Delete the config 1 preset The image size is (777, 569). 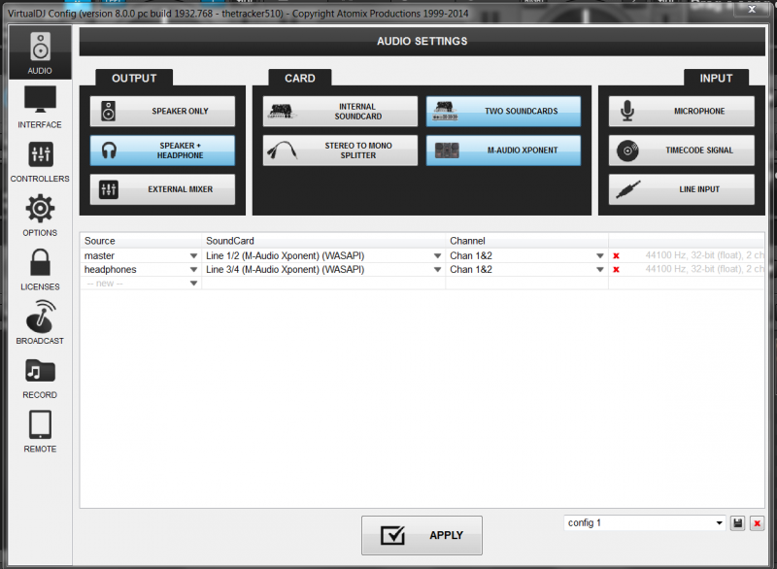758,523
